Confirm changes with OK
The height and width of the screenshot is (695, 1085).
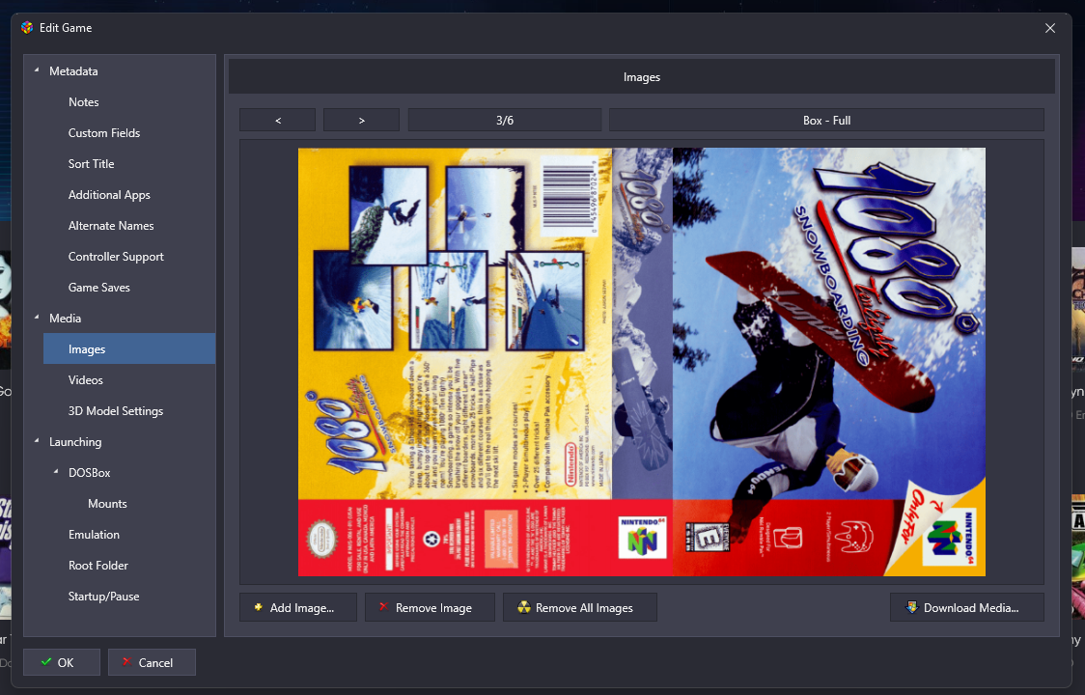pyautogui.click(x=62, y=662)
